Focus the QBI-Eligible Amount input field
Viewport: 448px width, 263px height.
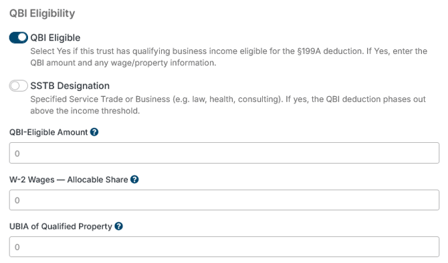coord(224,153)
